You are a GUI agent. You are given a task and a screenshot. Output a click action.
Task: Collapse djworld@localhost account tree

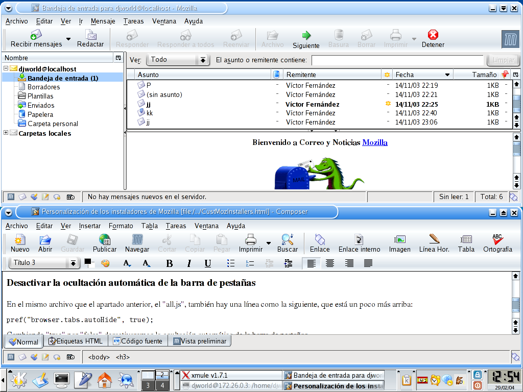(6, 68)
